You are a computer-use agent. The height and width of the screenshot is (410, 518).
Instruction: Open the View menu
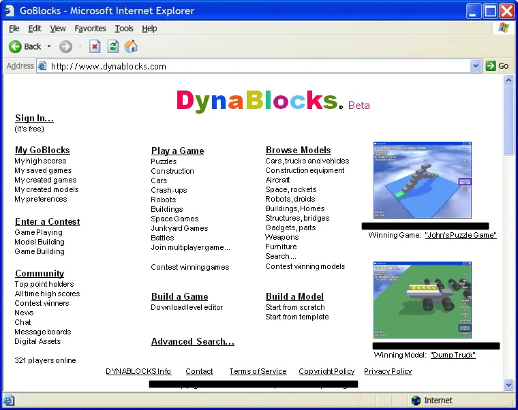[58, 29]
